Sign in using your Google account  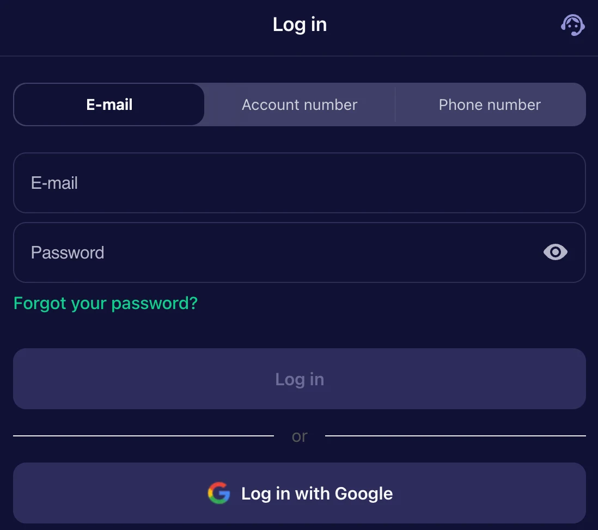pos(299,493)
